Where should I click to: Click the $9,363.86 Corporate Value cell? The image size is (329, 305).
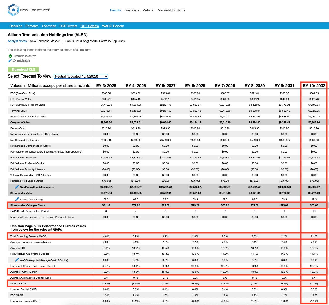[314, 123]
